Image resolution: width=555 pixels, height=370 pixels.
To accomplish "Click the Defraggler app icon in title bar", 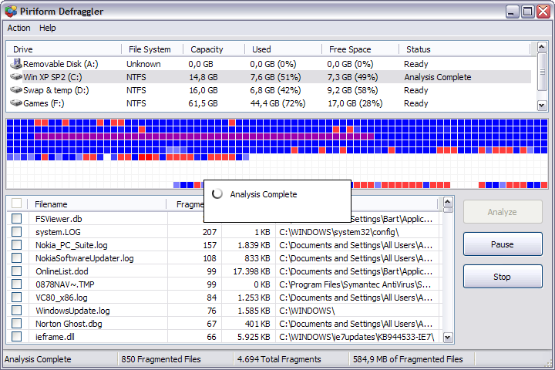I will pyautogui.click(x=11, y=12).
